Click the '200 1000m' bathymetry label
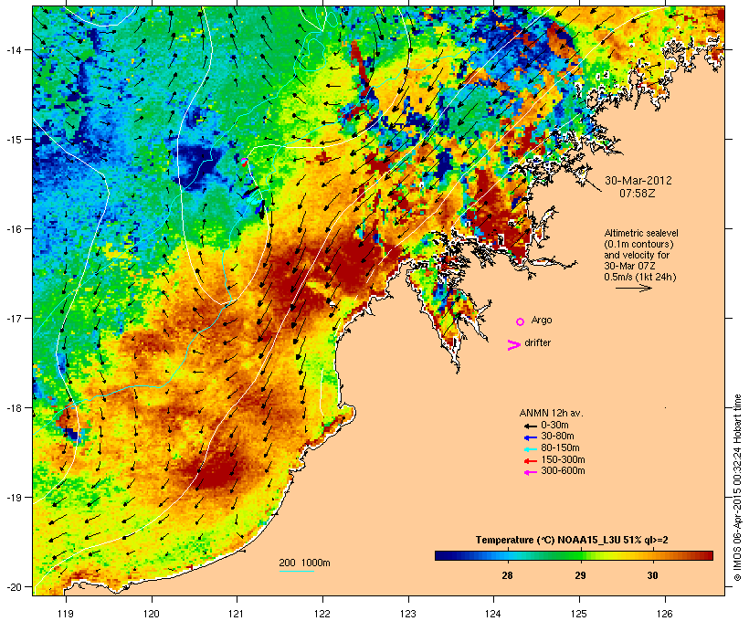The height and width of the screenshot is (621, 749). coord(305,563)
